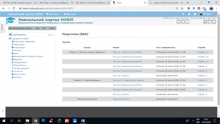Open the messages chat bubble icon
The width and height of the screenshot is (220, 124).
click(195, 14)
